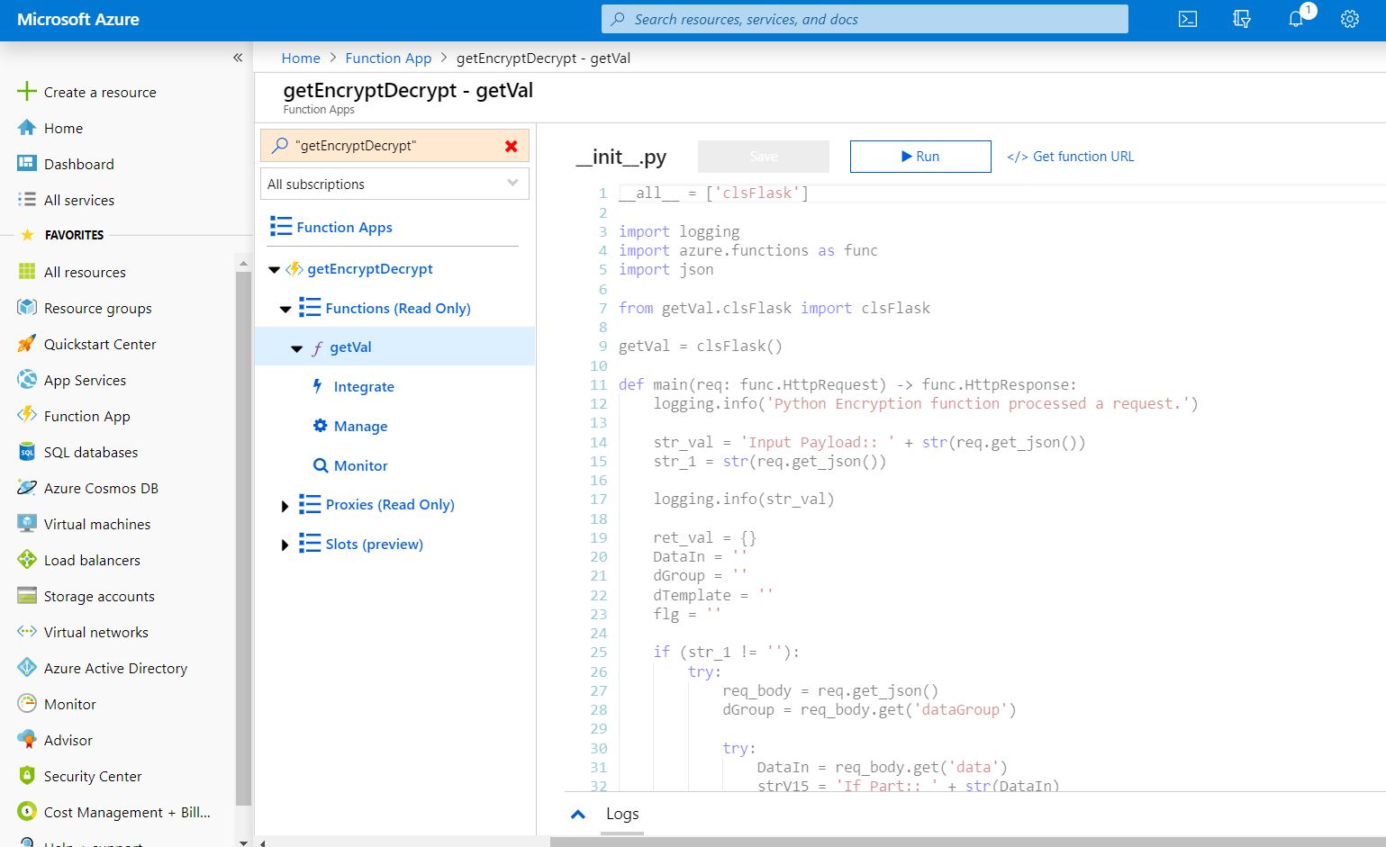1386x847 pixels.
Task: Open Security Center from the sidebar
Action: pos(93,776)
